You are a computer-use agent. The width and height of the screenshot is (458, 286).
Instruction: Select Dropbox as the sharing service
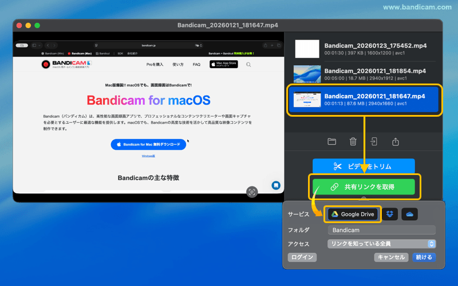coord(390,214)
